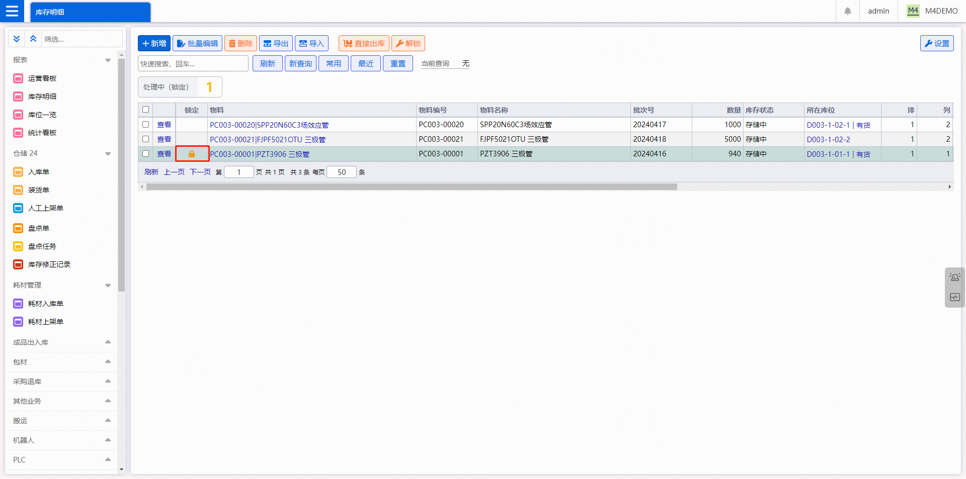
Task: Expand the 包材 sidebar group
Action: coord(108,361)
